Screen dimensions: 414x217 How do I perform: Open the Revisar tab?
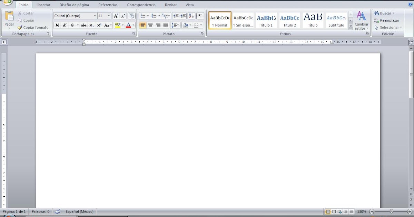(170, 5)
